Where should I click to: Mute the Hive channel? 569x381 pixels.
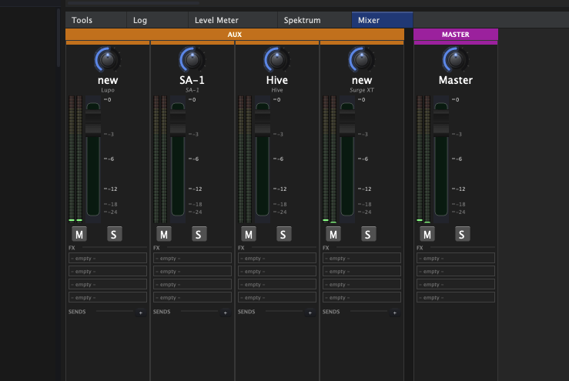249,235
